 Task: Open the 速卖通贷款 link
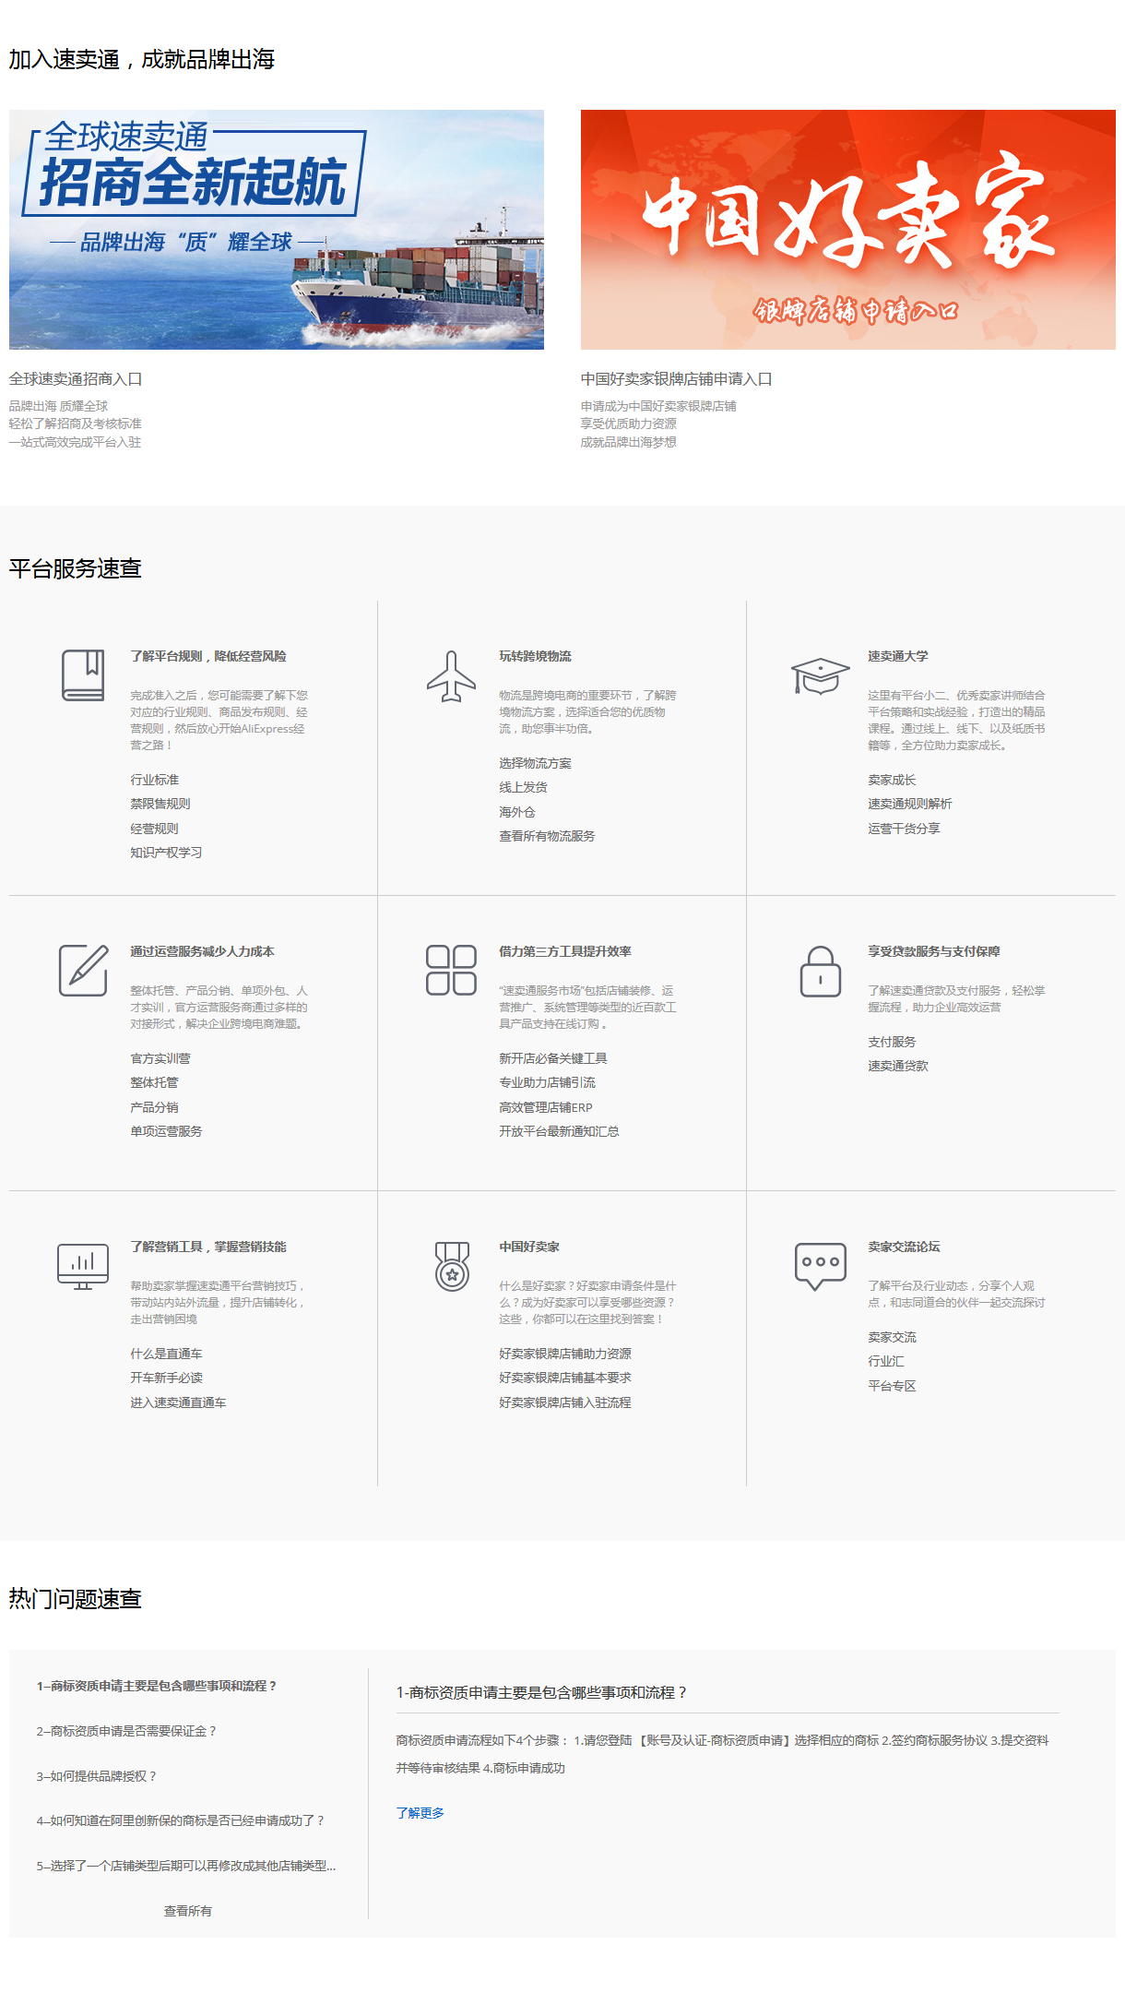tap(898, 1066)
